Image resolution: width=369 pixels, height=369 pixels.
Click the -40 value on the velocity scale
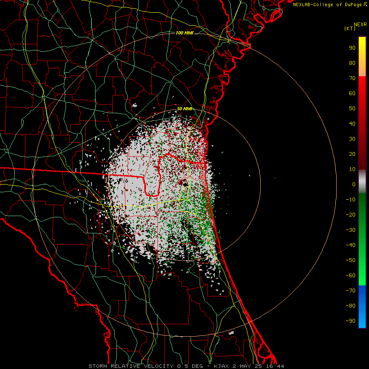(x=351, y=245)
